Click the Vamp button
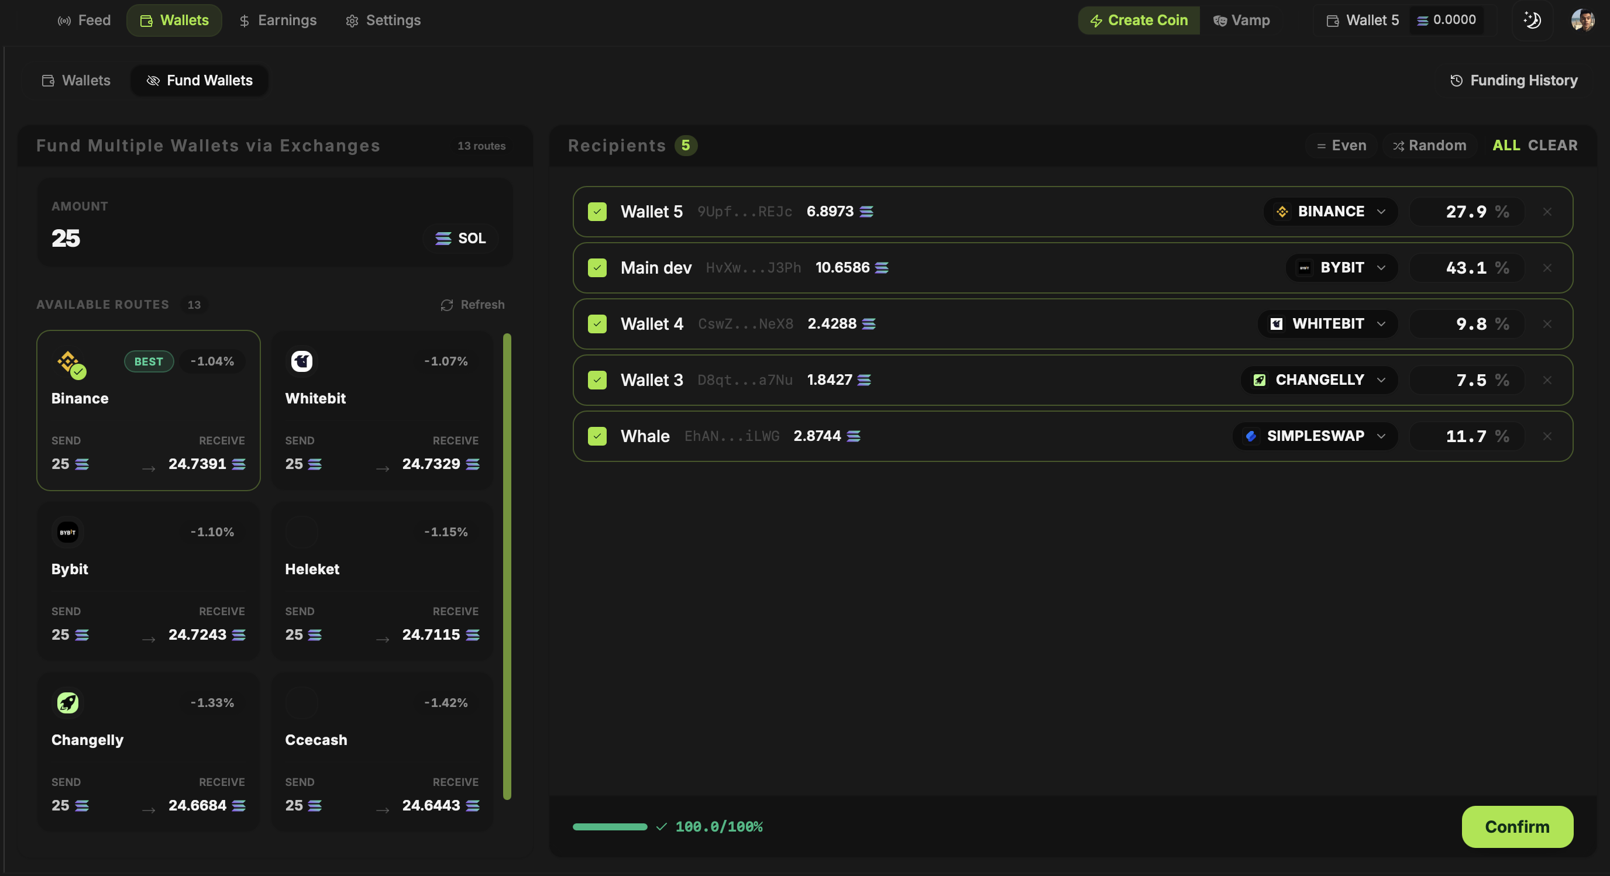 tap(1241, 20)
